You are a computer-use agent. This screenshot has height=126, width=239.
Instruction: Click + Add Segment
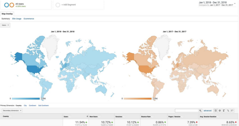(69, 5)
